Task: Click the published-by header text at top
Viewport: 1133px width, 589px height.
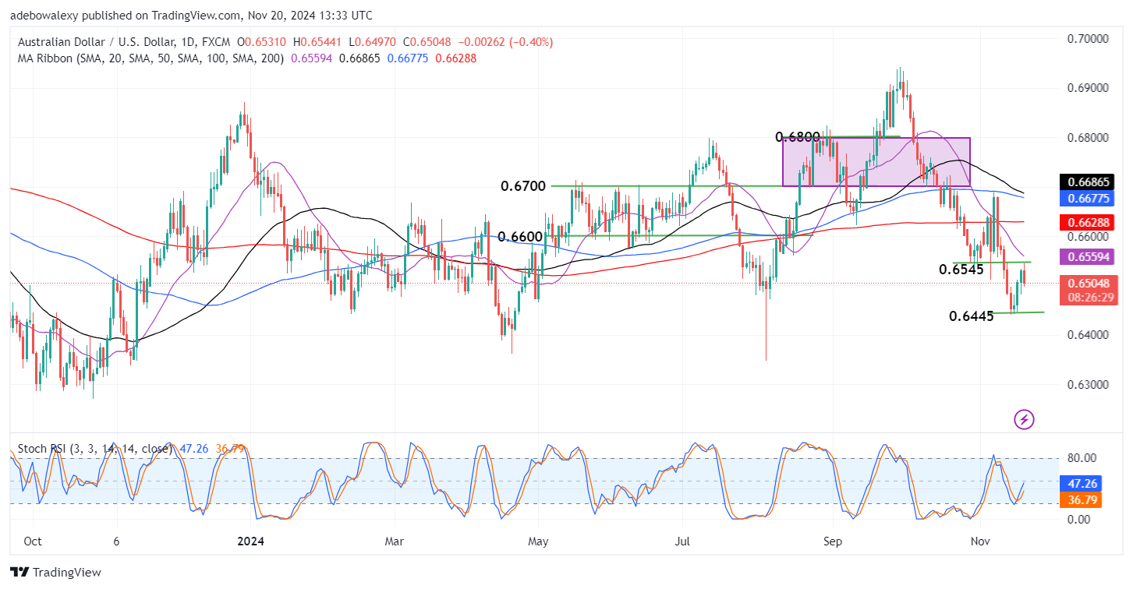Action: point(193,15)
